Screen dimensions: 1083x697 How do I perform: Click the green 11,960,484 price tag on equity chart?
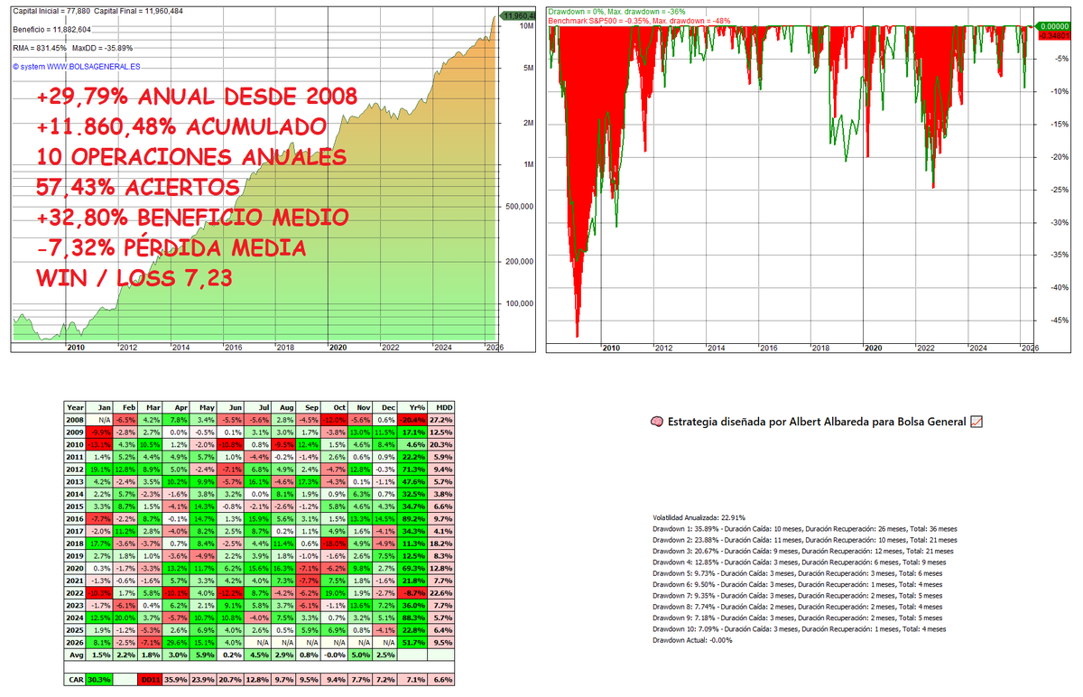pos(518,15)
